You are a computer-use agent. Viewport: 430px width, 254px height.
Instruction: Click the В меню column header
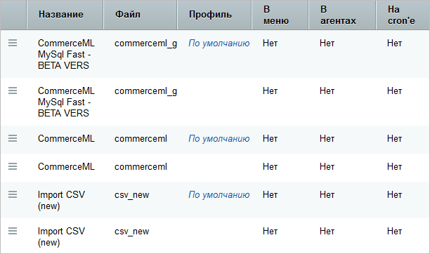276,15
